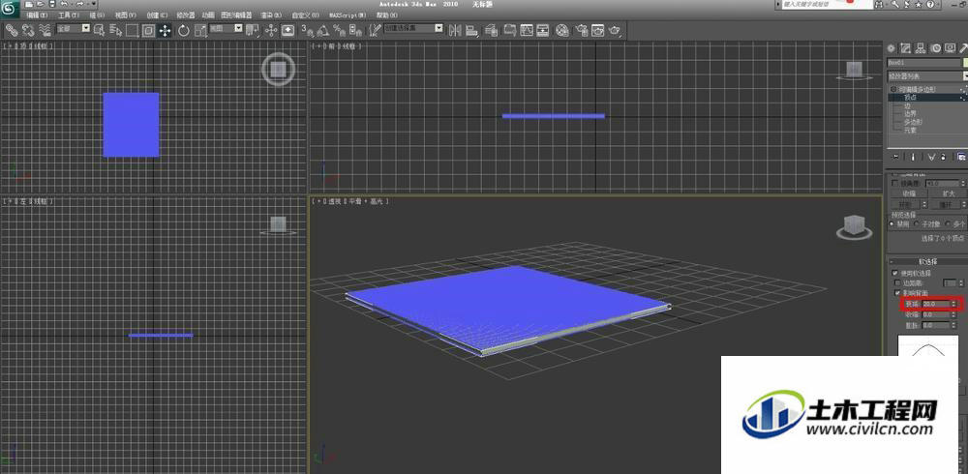Image resolution: width=968 pixels, height=474 pixels.
Task: Collapse the 软选择 rollout header
Action: (x=928, y=262)
